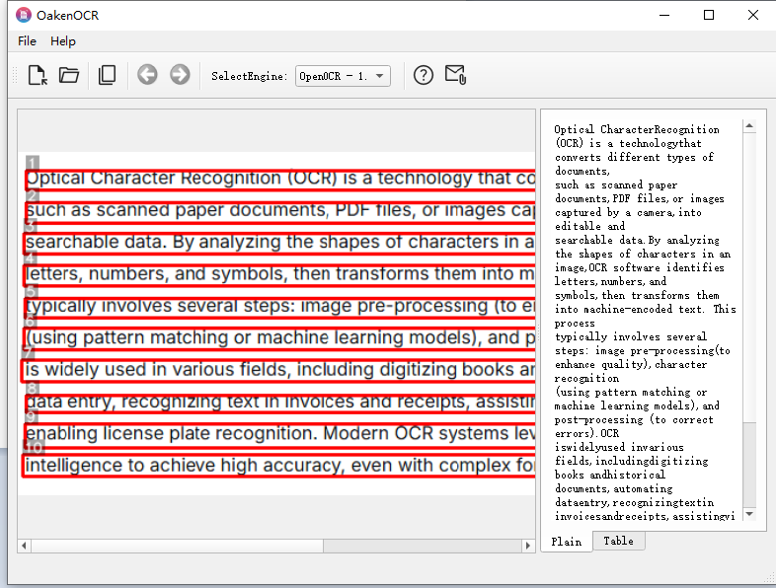Minimize the OakenOCR window
Viewport: 776px width, 588px height.
click(x=664, y=15)
